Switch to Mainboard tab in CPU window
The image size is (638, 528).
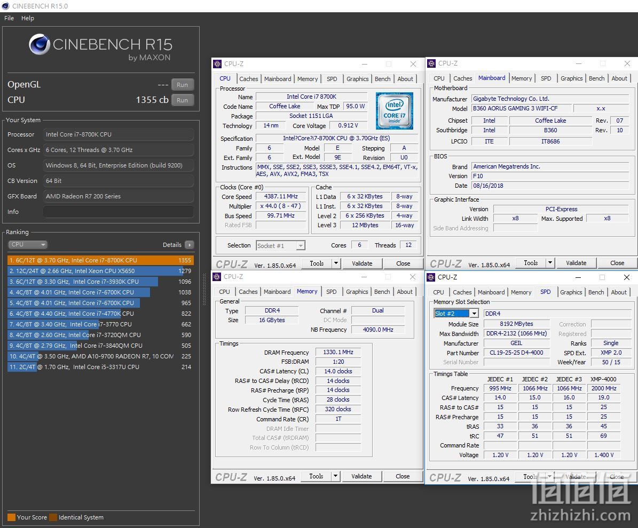pos(278,79)
